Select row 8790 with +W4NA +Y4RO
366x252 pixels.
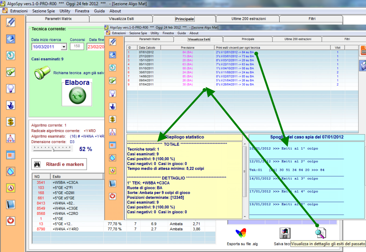point(124,229)
